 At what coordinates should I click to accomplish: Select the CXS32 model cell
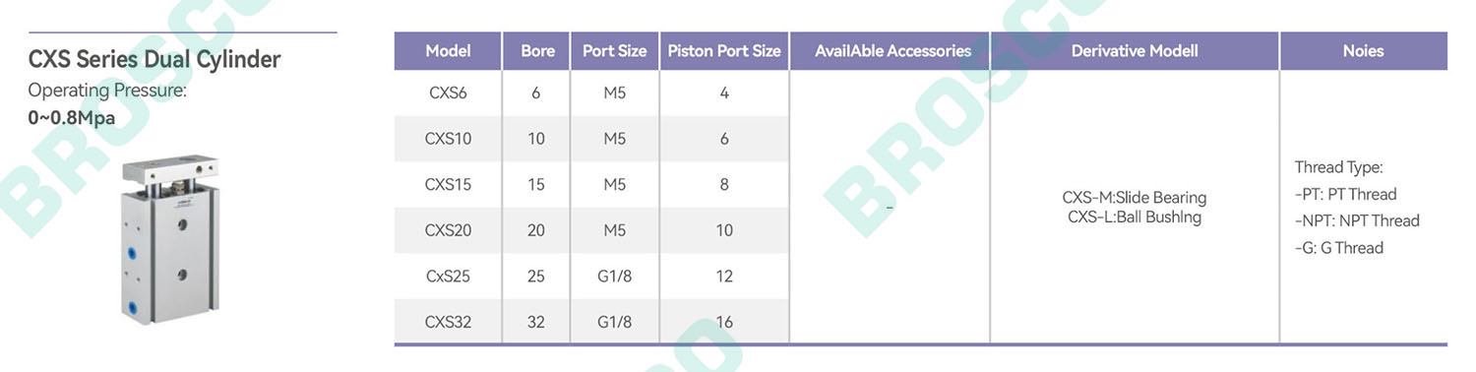pyautogui.click(x=448, y=322)
